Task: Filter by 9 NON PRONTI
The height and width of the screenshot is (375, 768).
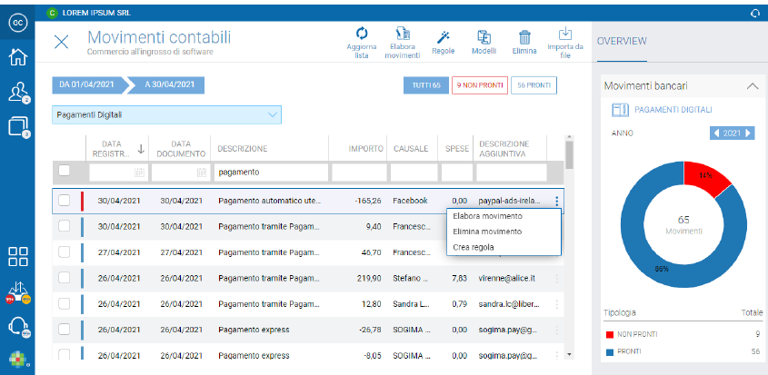Action: coord(480,85)
